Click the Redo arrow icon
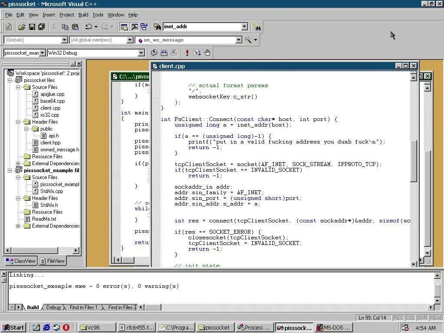Image resolution: width=444 pixels, height=333 pixels. coord(105,26)
